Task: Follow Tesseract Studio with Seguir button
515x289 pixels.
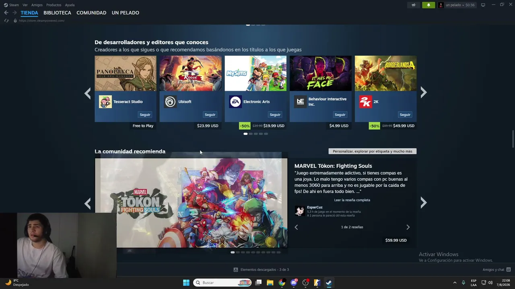Action: (145, 115)
